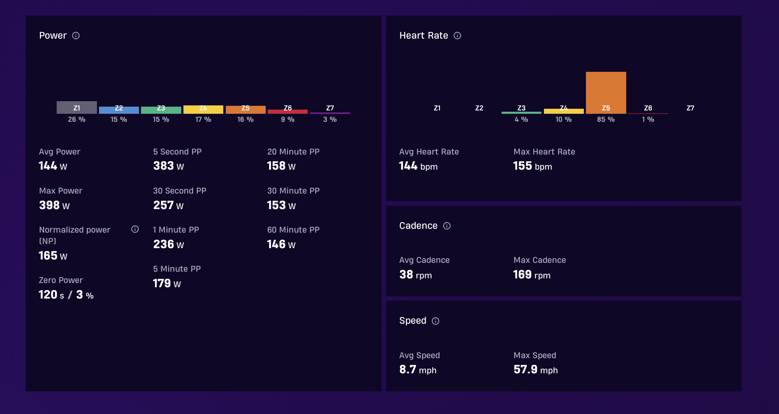779x414 pixels.
Task: Click the "4 %" heart rate zone label
Action: point(521,120)
